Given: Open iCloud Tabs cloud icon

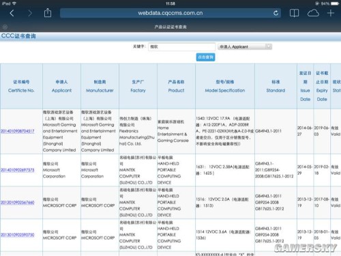Looking at the screenshot, I should click(x=313, y=13).
